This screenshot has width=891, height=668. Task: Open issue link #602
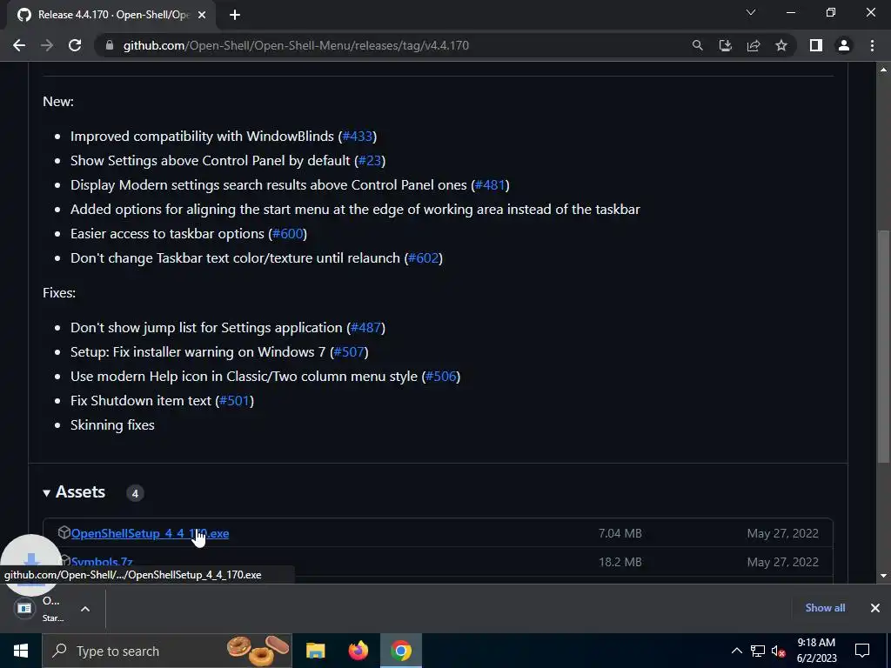click(424, 258)
